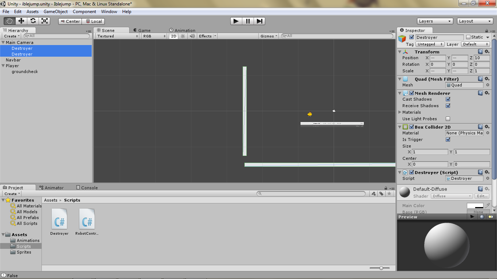Viewport: 497px width, 279px height.
Task: Enable Use Light Probes
Action: pyautogui.click(x=448, y=119)
